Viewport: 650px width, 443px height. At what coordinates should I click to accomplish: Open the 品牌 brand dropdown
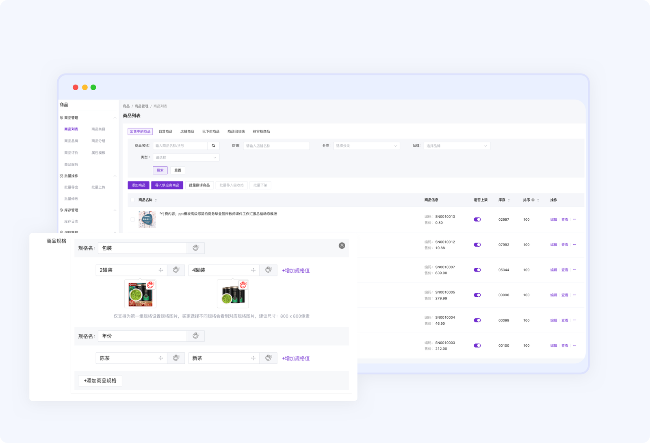[x=457, y=146]
